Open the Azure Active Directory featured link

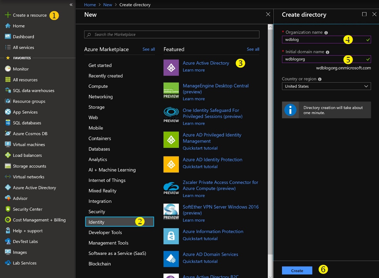tap(206, 63)
